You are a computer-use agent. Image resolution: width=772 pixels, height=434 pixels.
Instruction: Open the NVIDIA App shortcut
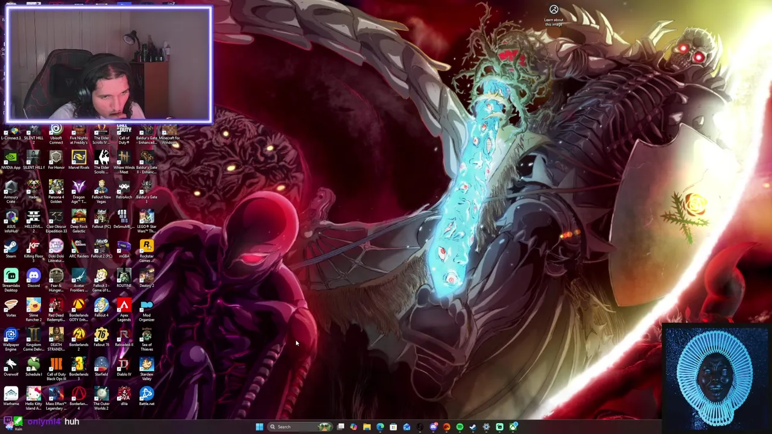(11, 160)
